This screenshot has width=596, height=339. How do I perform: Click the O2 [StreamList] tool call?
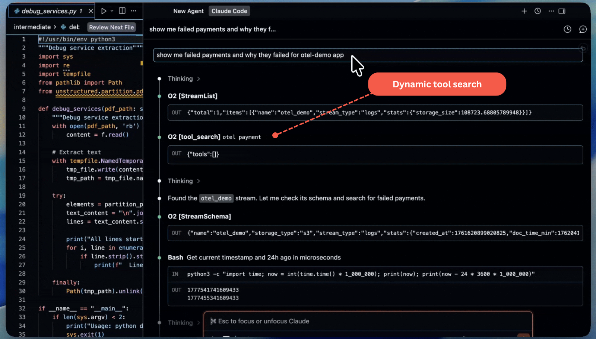click(x=193, y=96)
